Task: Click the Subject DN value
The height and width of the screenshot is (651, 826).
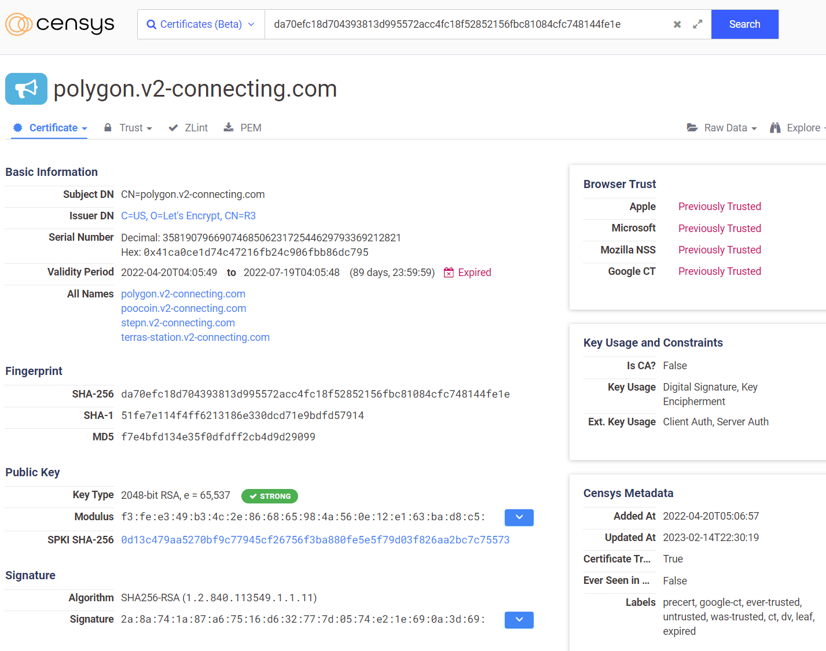Action: click(x=193, y=194)
